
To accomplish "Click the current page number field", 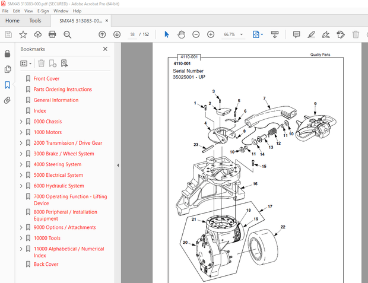I will tap(132, 34).
